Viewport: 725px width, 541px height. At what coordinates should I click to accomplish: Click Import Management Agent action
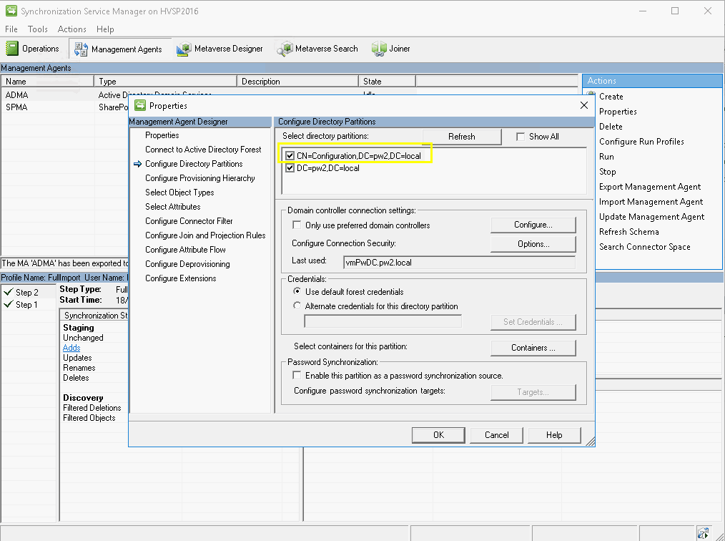pyautogui.click(x=651, y=202)
